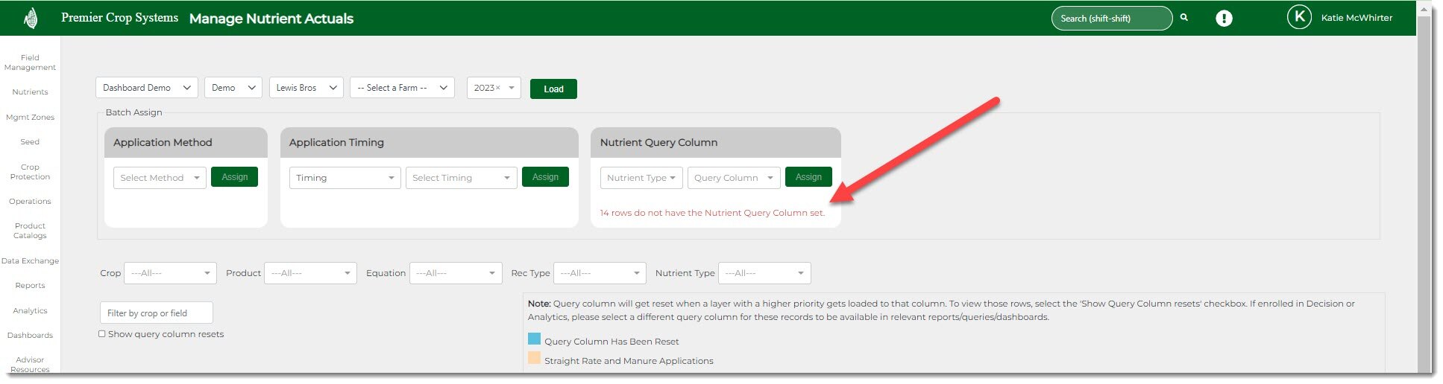The height and width of the screenshot is (384, 1443).
Task: Open Data Exchange sidebar item
Action: 30,261
